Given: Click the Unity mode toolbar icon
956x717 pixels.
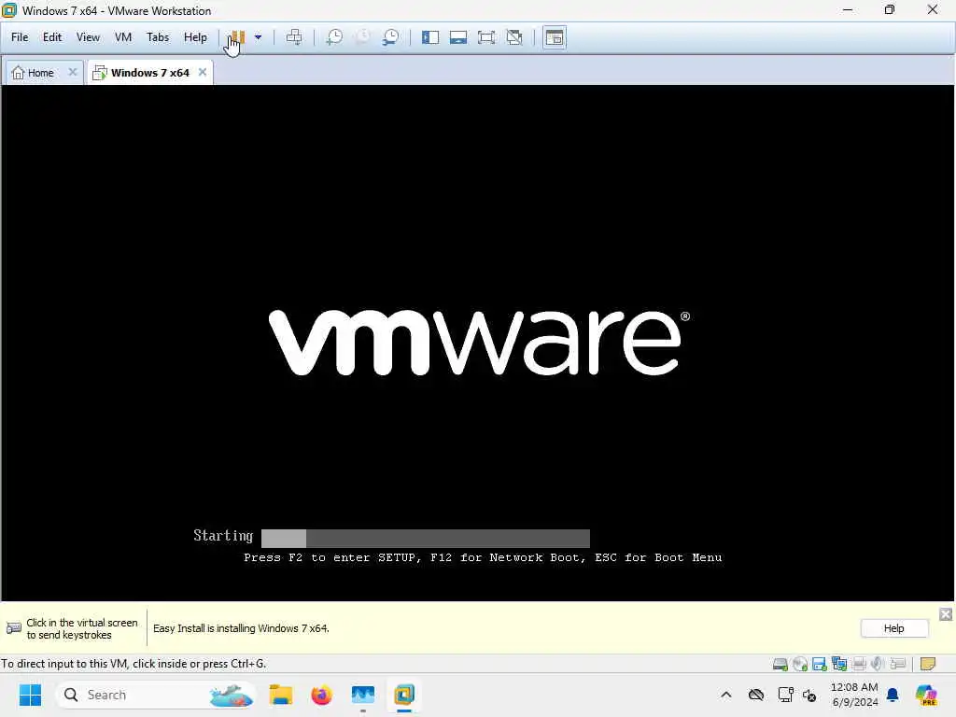Looking at the screenshot, I should [x=514, y=37].
